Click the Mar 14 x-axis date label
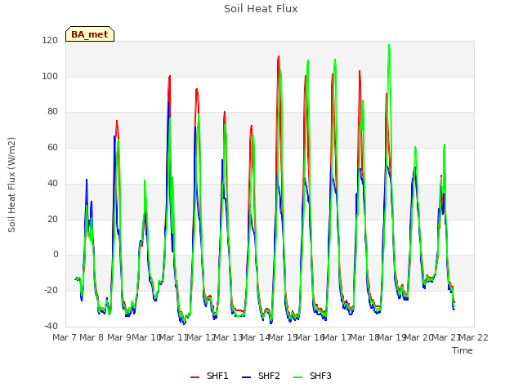Screen dimensions: 523x392 click(x=256, y=337)
